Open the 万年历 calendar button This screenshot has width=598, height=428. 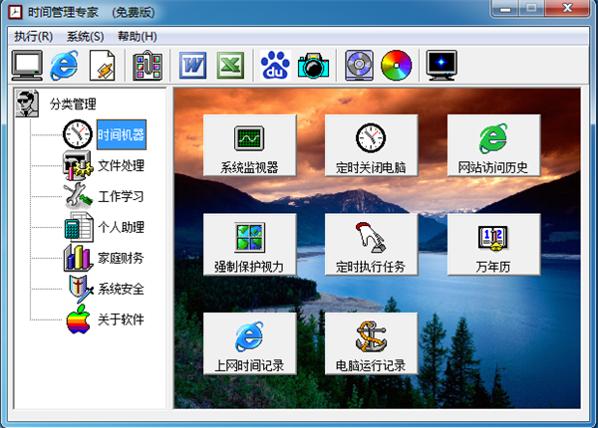pos(493,245)
